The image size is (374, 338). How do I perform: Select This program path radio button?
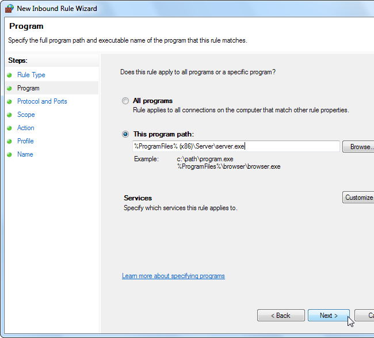tap(125, 134)
